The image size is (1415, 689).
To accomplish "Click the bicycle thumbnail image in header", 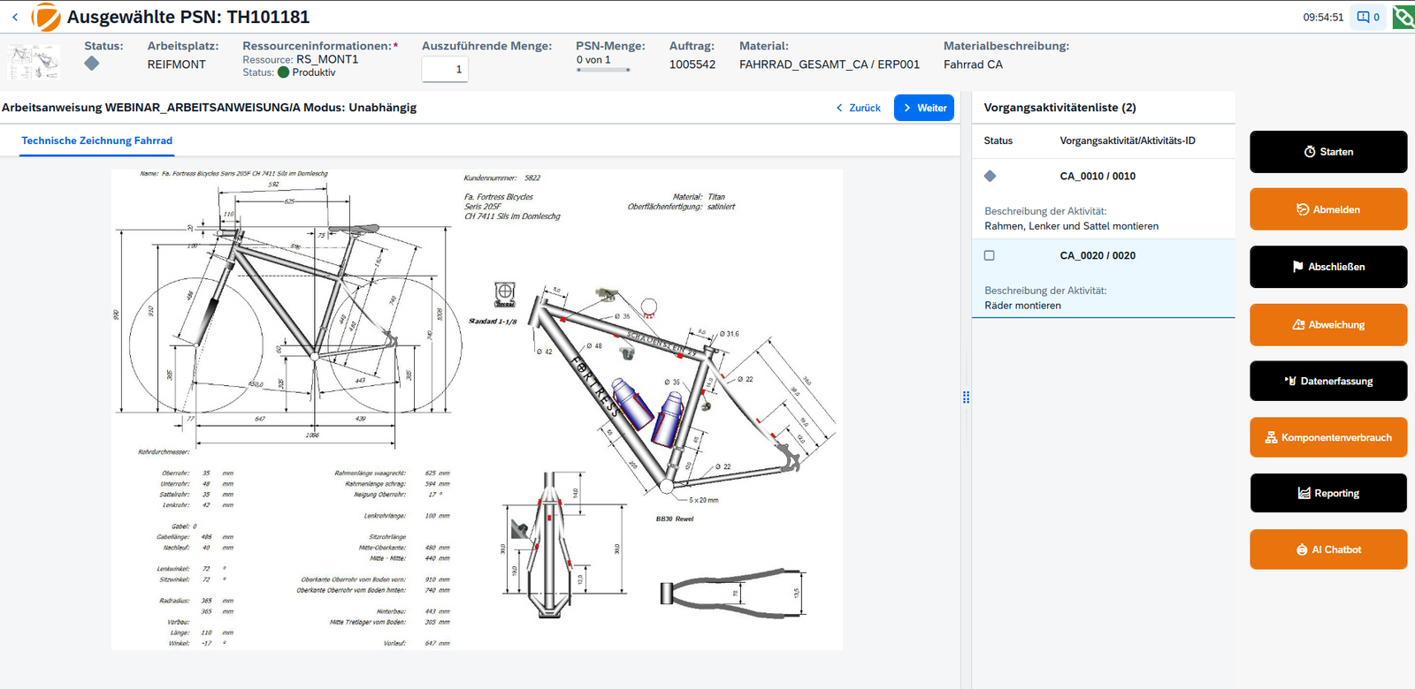I will point(34,62).
